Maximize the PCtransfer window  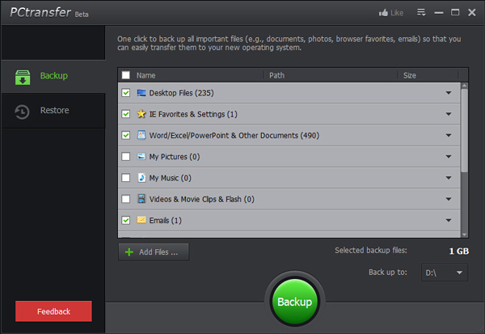tap(455, 12)
